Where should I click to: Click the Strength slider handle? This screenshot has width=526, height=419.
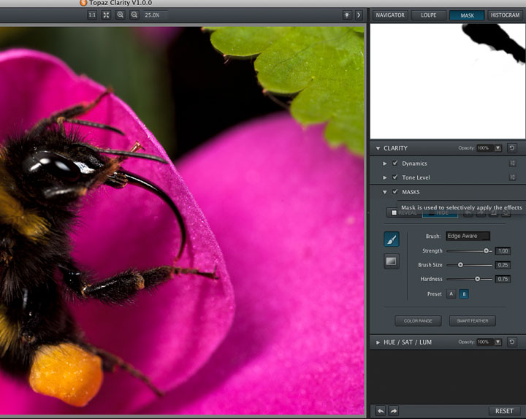tap(486, 250)
